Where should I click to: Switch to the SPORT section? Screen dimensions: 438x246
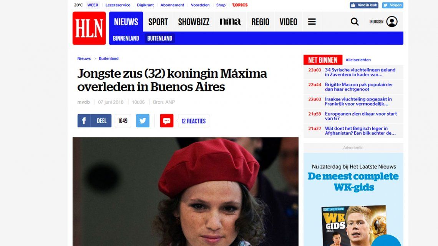[158, 22]
